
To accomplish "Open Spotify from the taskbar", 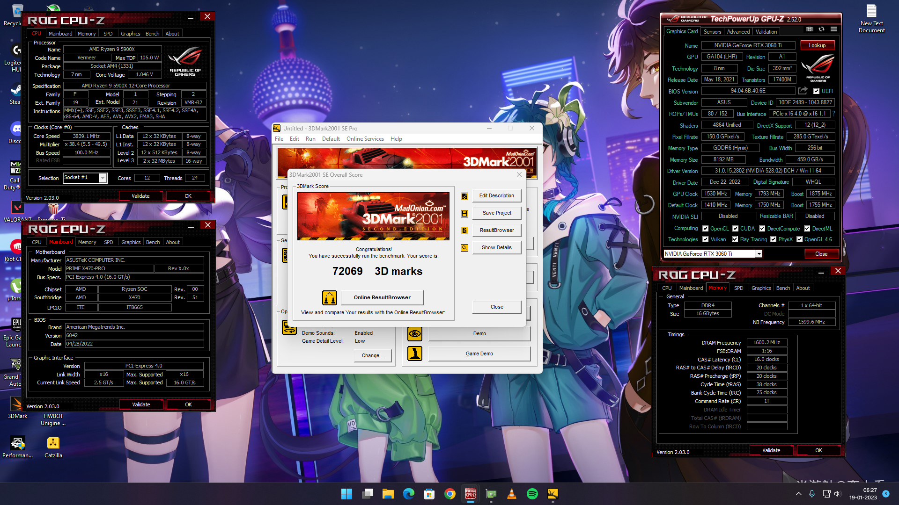I will pyautogui.click(x=532, y=494).
